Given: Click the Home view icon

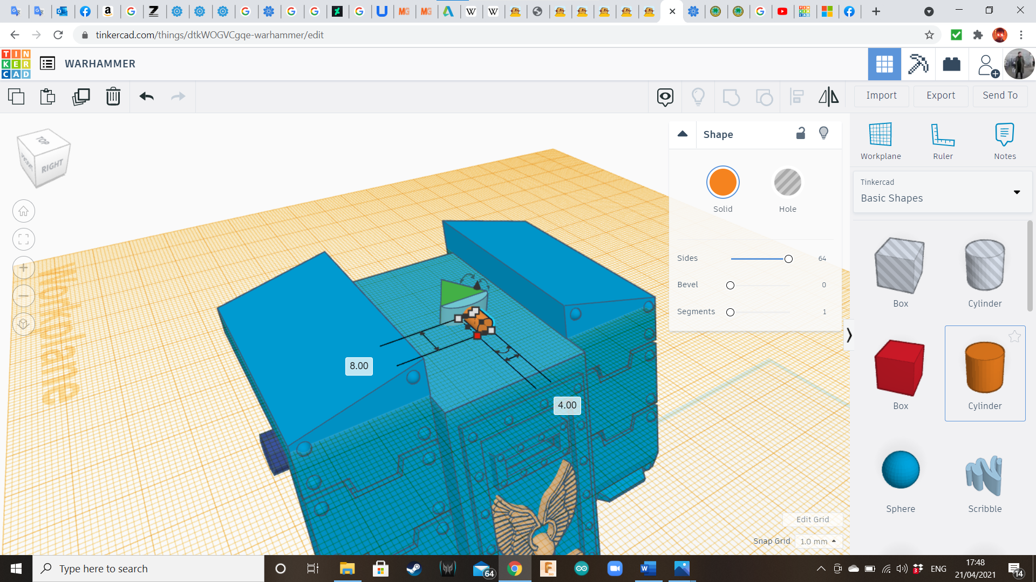Looking at the screenshot, I should (x=24, y=211).
